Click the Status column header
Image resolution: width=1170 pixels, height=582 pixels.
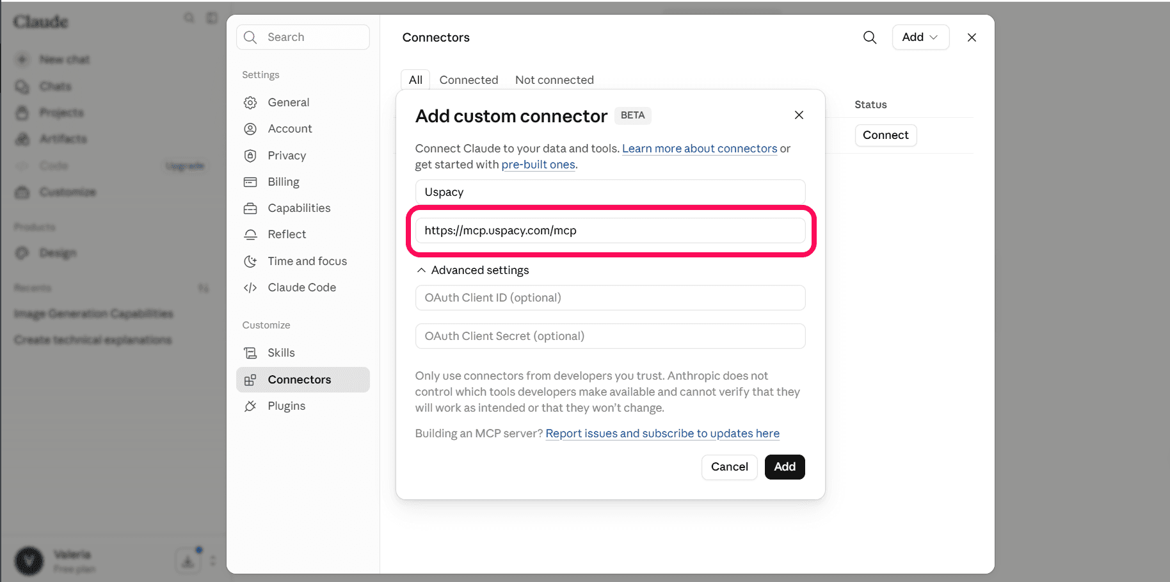pos(870,104)
